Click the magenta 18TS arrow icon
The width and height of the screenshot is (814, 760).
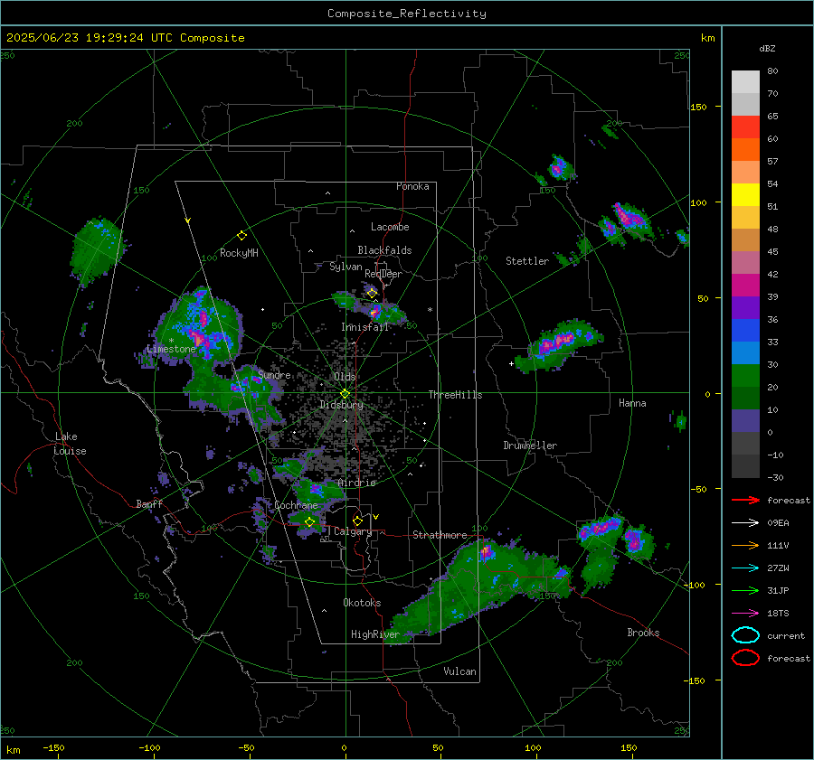click(x=745, y=614)
